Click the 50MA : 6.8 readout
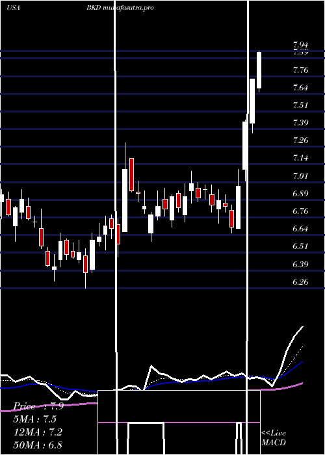 tap(38, 445)
